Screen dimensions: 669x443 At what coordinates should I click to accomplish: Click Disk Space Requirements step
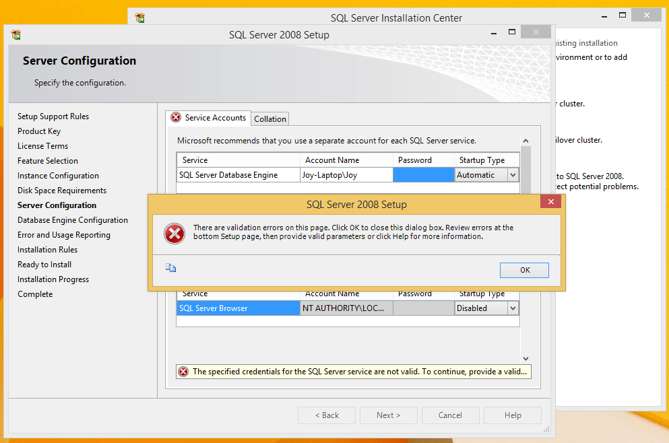click(x=62, y=191)
